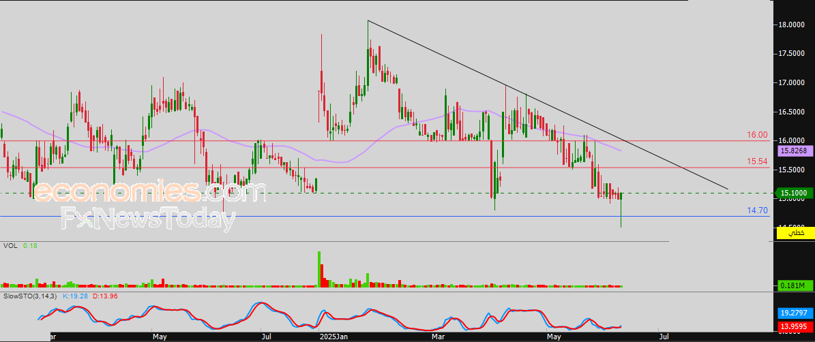Click the 0.18 volume reading beside VOL
Image resolution: width=815 pixels, height=342 pixels.
click(30, 245)
